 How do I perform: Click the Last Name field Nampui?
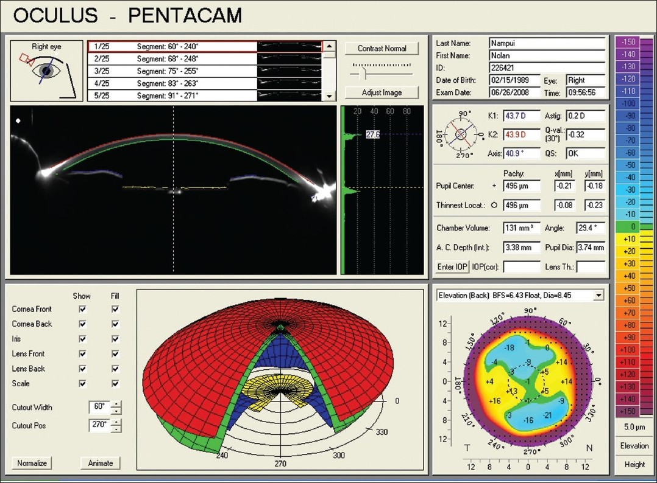point(547,43)
